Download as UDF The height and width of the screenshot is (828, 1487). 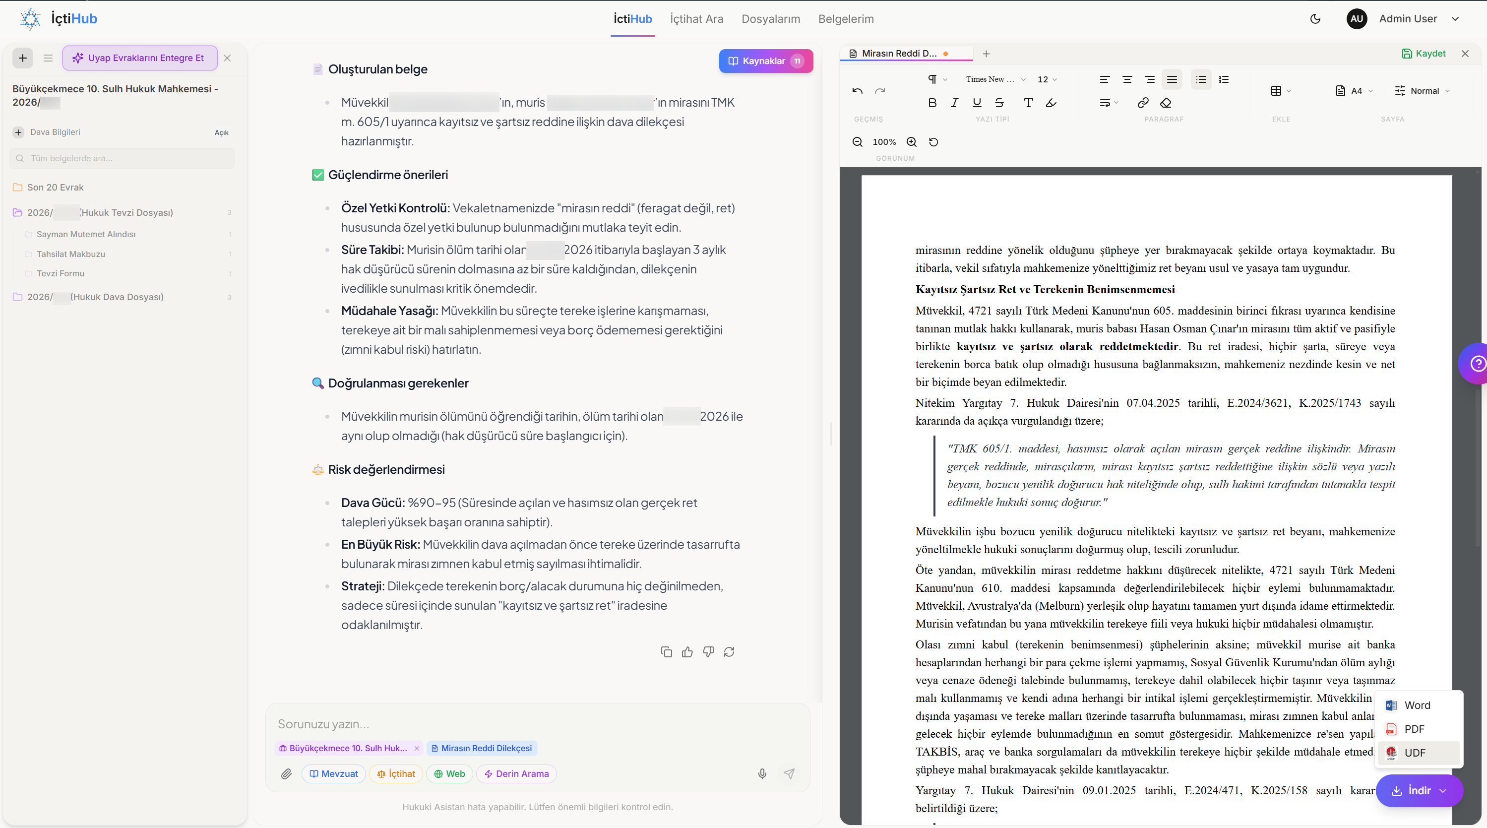(1419, 753)
